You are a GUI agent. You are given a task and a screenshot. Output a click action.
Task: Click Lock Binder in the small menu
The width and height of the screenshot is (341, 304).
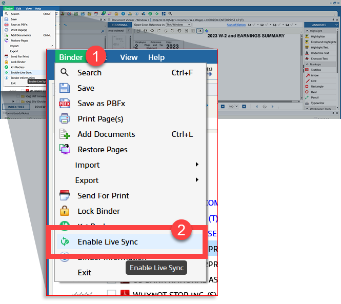pos(18,62)
